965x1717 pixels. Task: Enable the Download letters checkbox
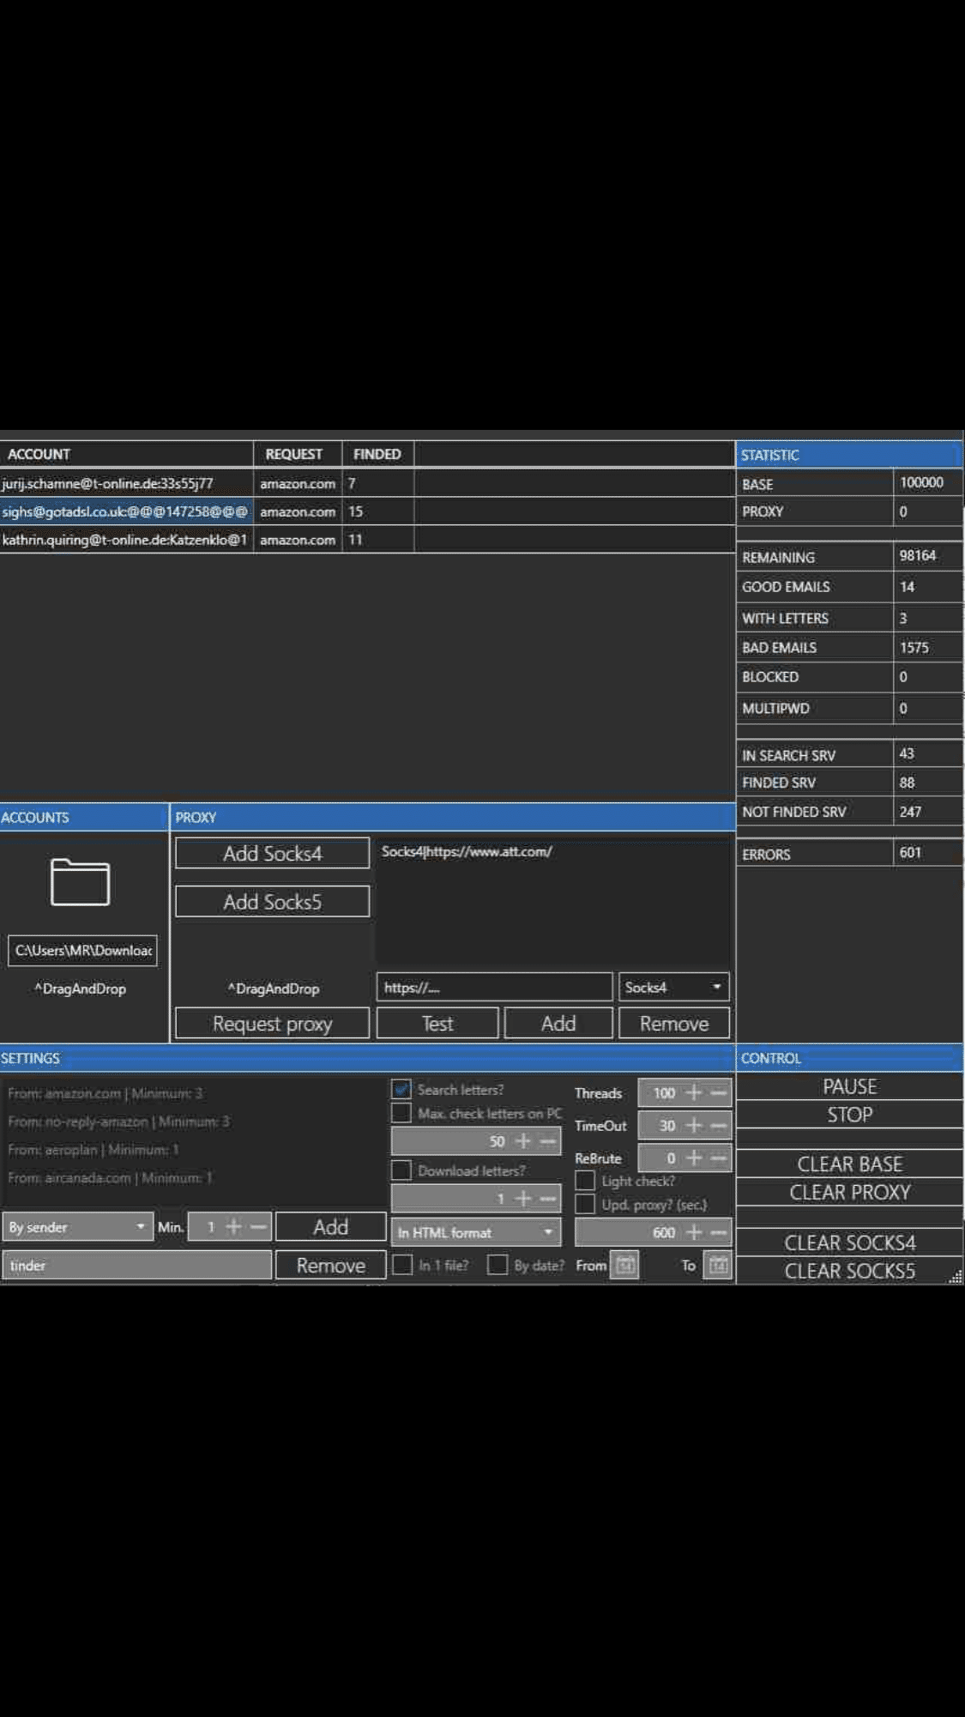pyautogui.click(x=401, y=1170)
